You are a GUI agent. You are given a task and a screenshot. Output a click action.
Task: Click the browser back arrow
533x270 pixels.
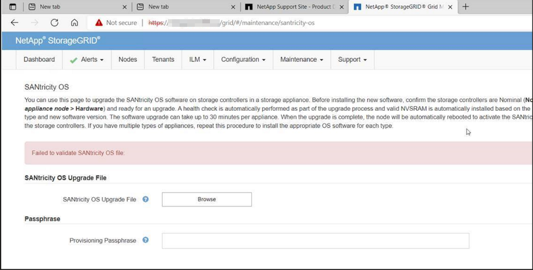point(15,23)
